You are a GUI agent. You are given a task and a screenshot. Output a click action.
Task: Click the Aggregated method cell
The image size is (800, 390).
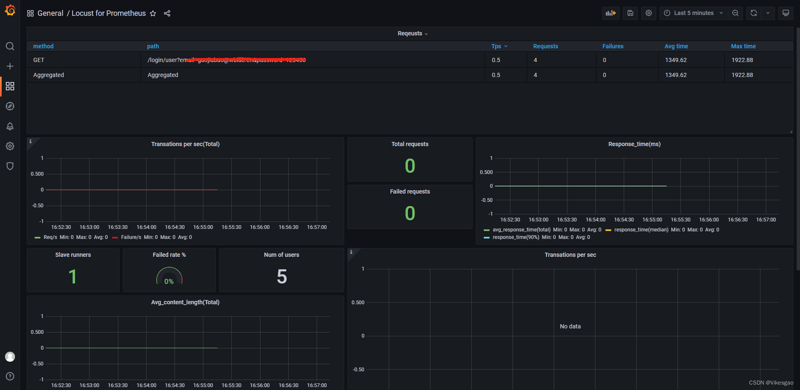click(x=84, y=75)
